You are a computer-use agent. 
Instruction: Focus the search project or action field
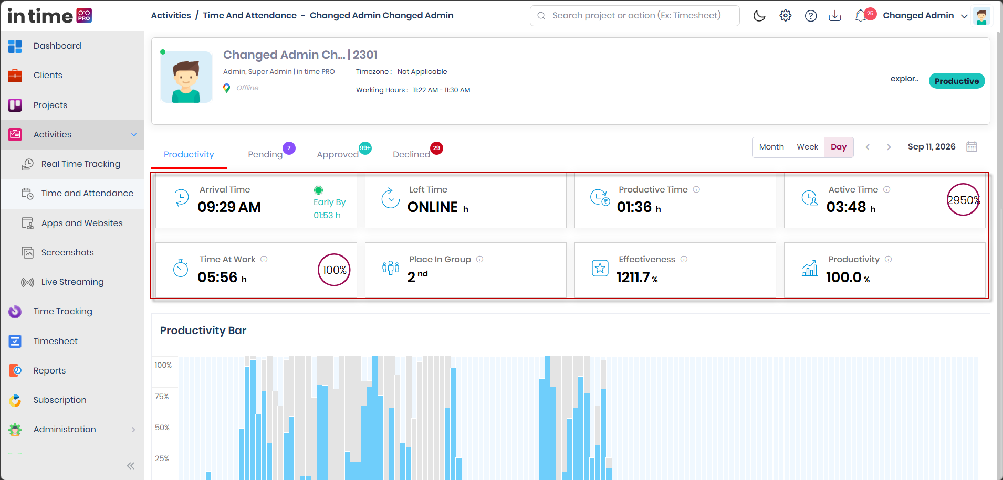634,16
